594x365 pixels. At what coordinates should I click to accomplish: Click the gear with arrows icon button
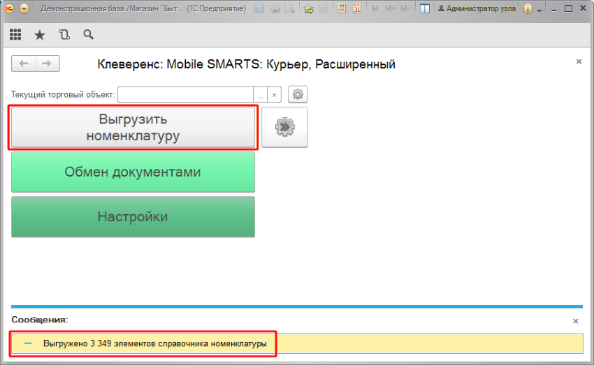pyautogui.click(x=284, y=127)
